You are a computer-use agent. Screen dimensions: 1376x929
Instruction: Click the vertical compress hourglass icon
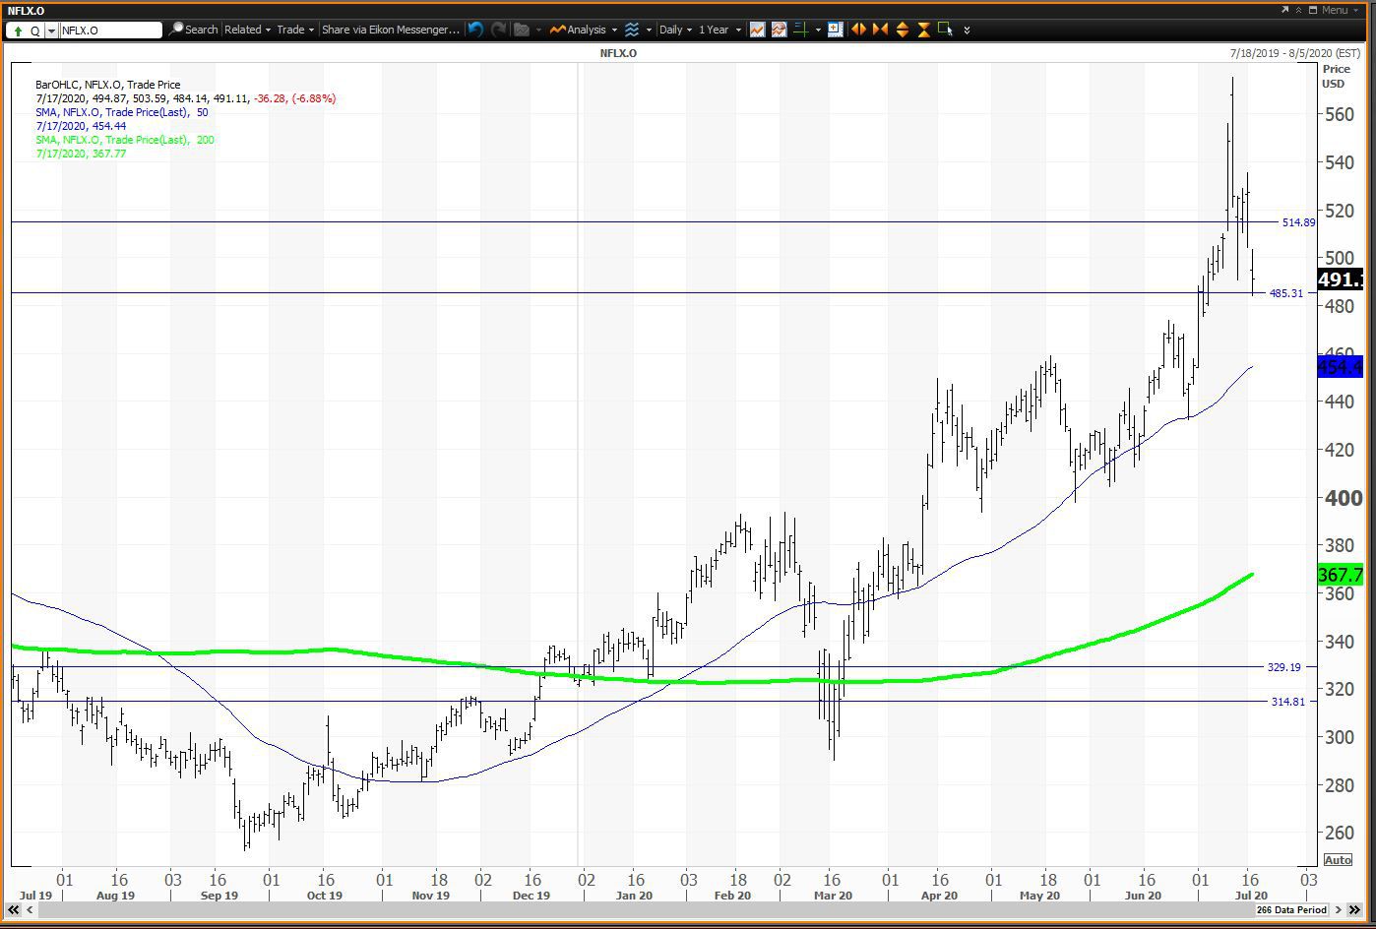click(x=923, y=30)
